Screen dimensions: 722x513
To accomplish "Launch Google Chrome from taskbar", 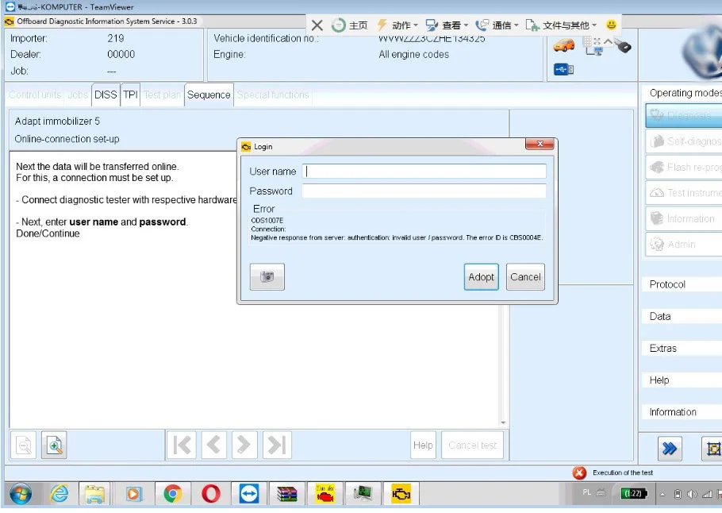I will pos(173,494).
